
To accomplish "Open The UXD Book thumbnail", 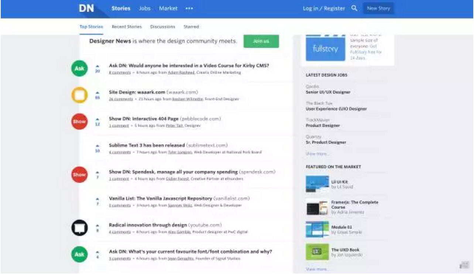I will coord(317,252).
